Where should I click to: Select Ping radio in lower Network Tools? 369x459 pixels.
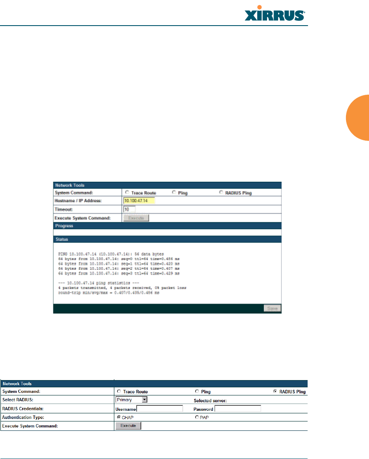(x=197, y=391)
